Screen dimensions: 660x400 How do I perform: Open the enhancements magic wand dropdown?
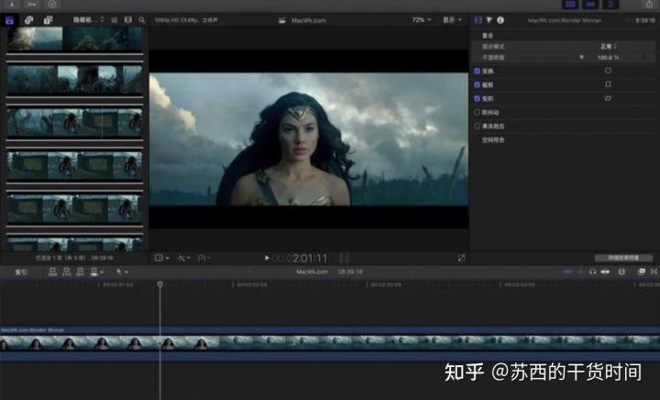tap(184, 258)
